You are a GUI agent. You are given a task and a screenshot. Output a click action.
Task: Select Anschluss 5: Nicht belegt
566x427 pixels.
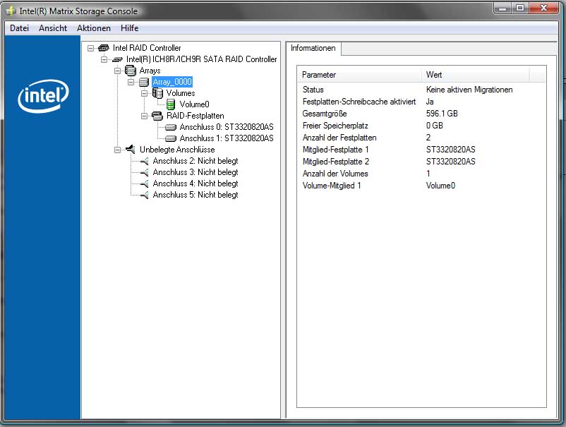click(195, 195)
